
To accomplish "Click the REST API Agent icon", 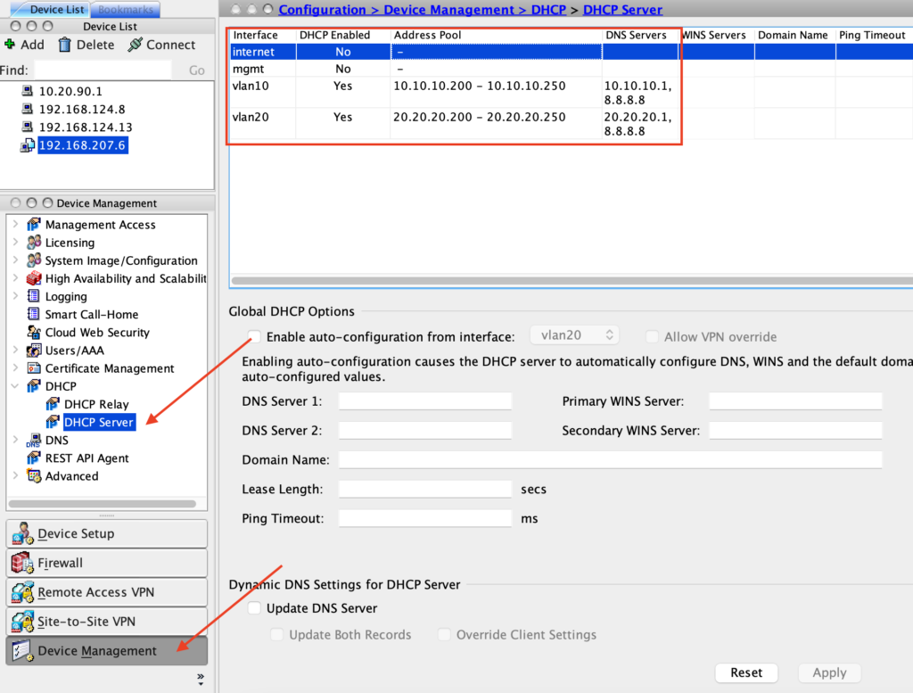I will pyautogui.click(x=34, y=458).
